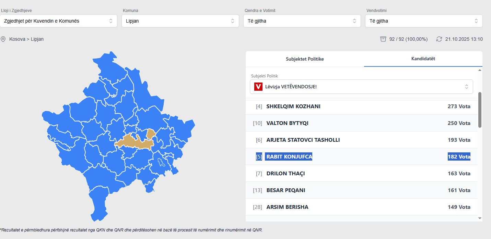Select the Kandidatët tab
This screenshot has width=491, height=239.
tap(423, 59)
